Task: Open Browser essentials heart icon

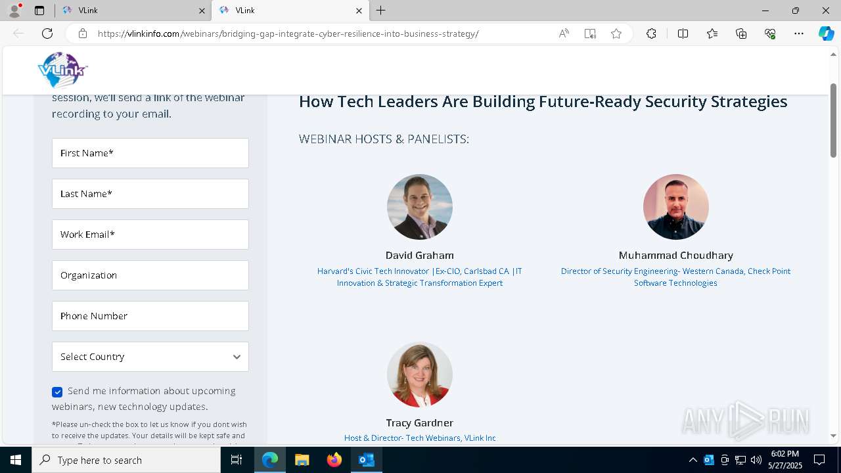Action: pos(770,34)
